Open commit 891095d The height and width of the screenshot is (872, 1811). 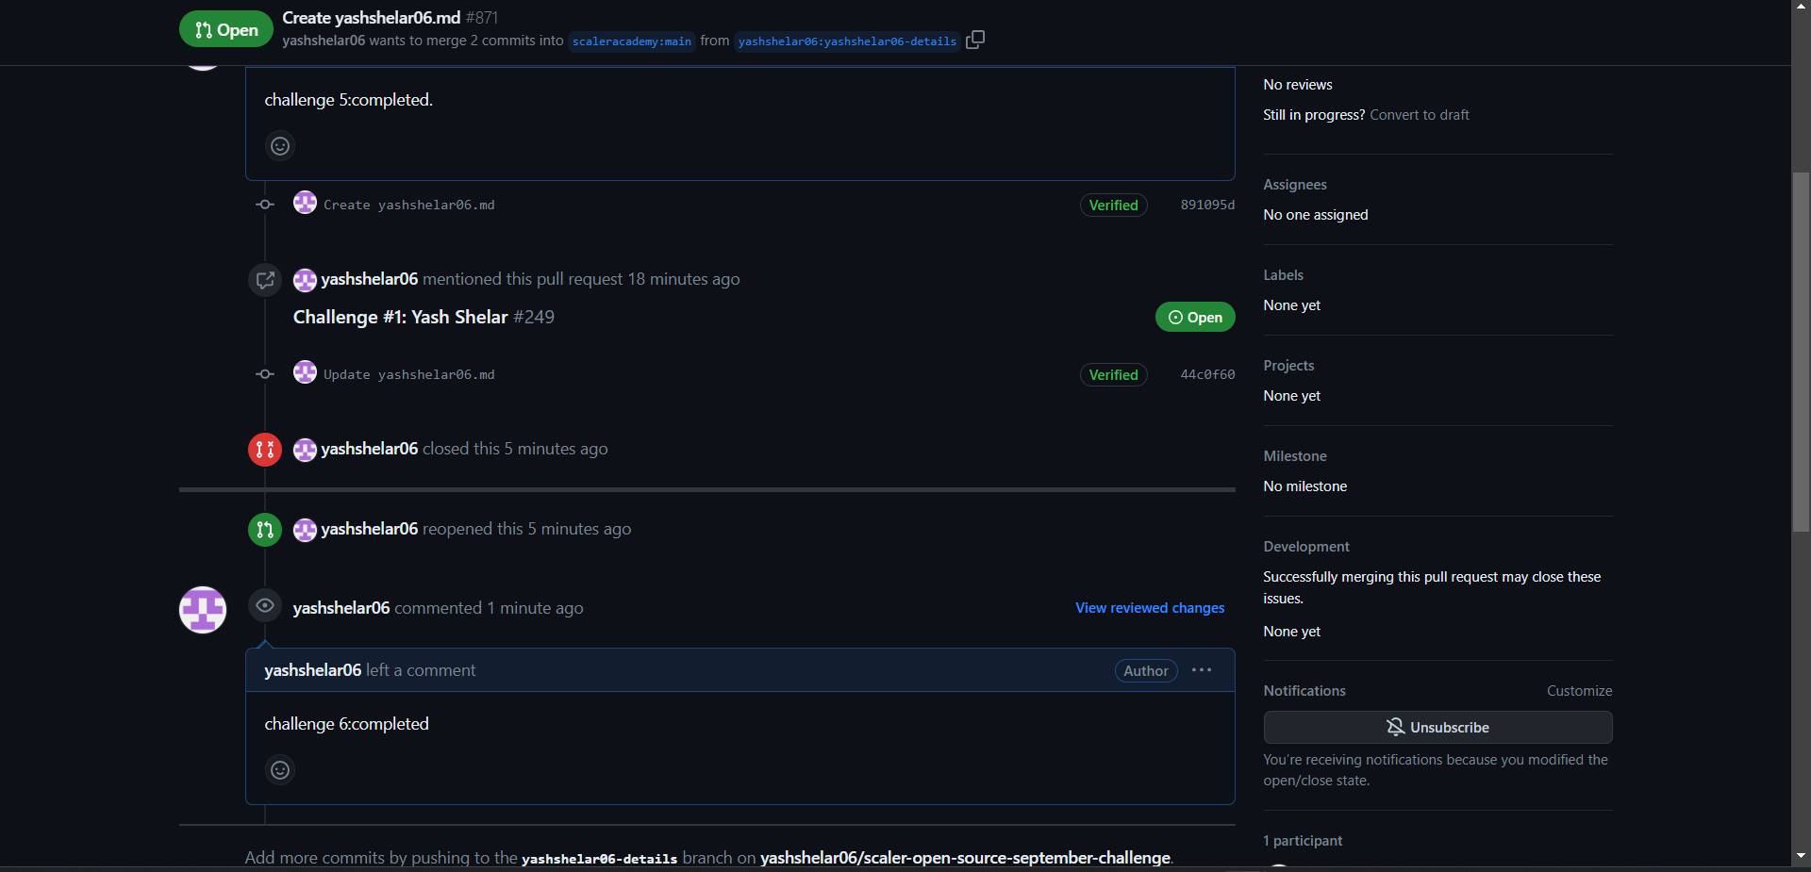click(x=1207, y=205)
